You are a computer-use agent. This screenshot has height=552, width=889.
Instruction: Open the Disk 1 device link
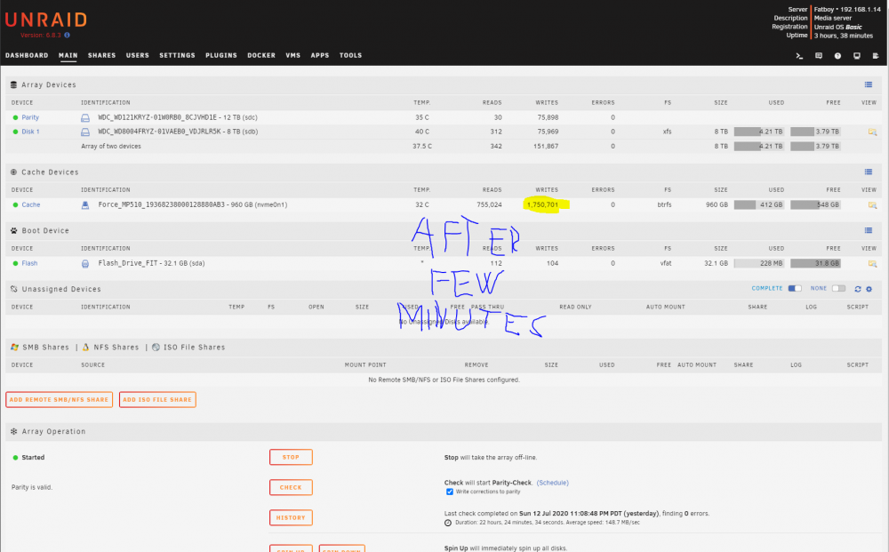(30, 132)
